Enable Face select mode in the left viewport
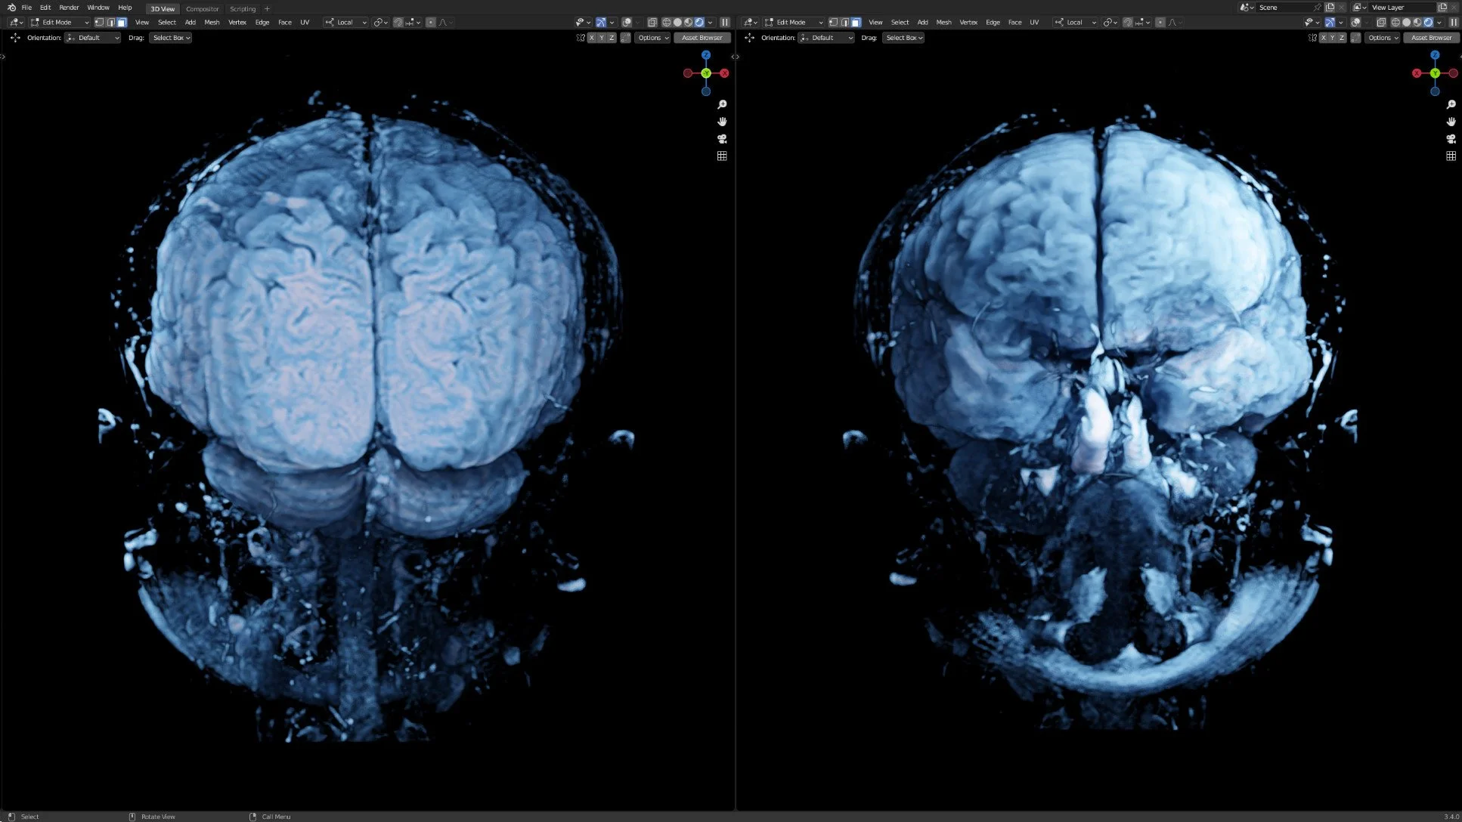 (x=122, y=22)
